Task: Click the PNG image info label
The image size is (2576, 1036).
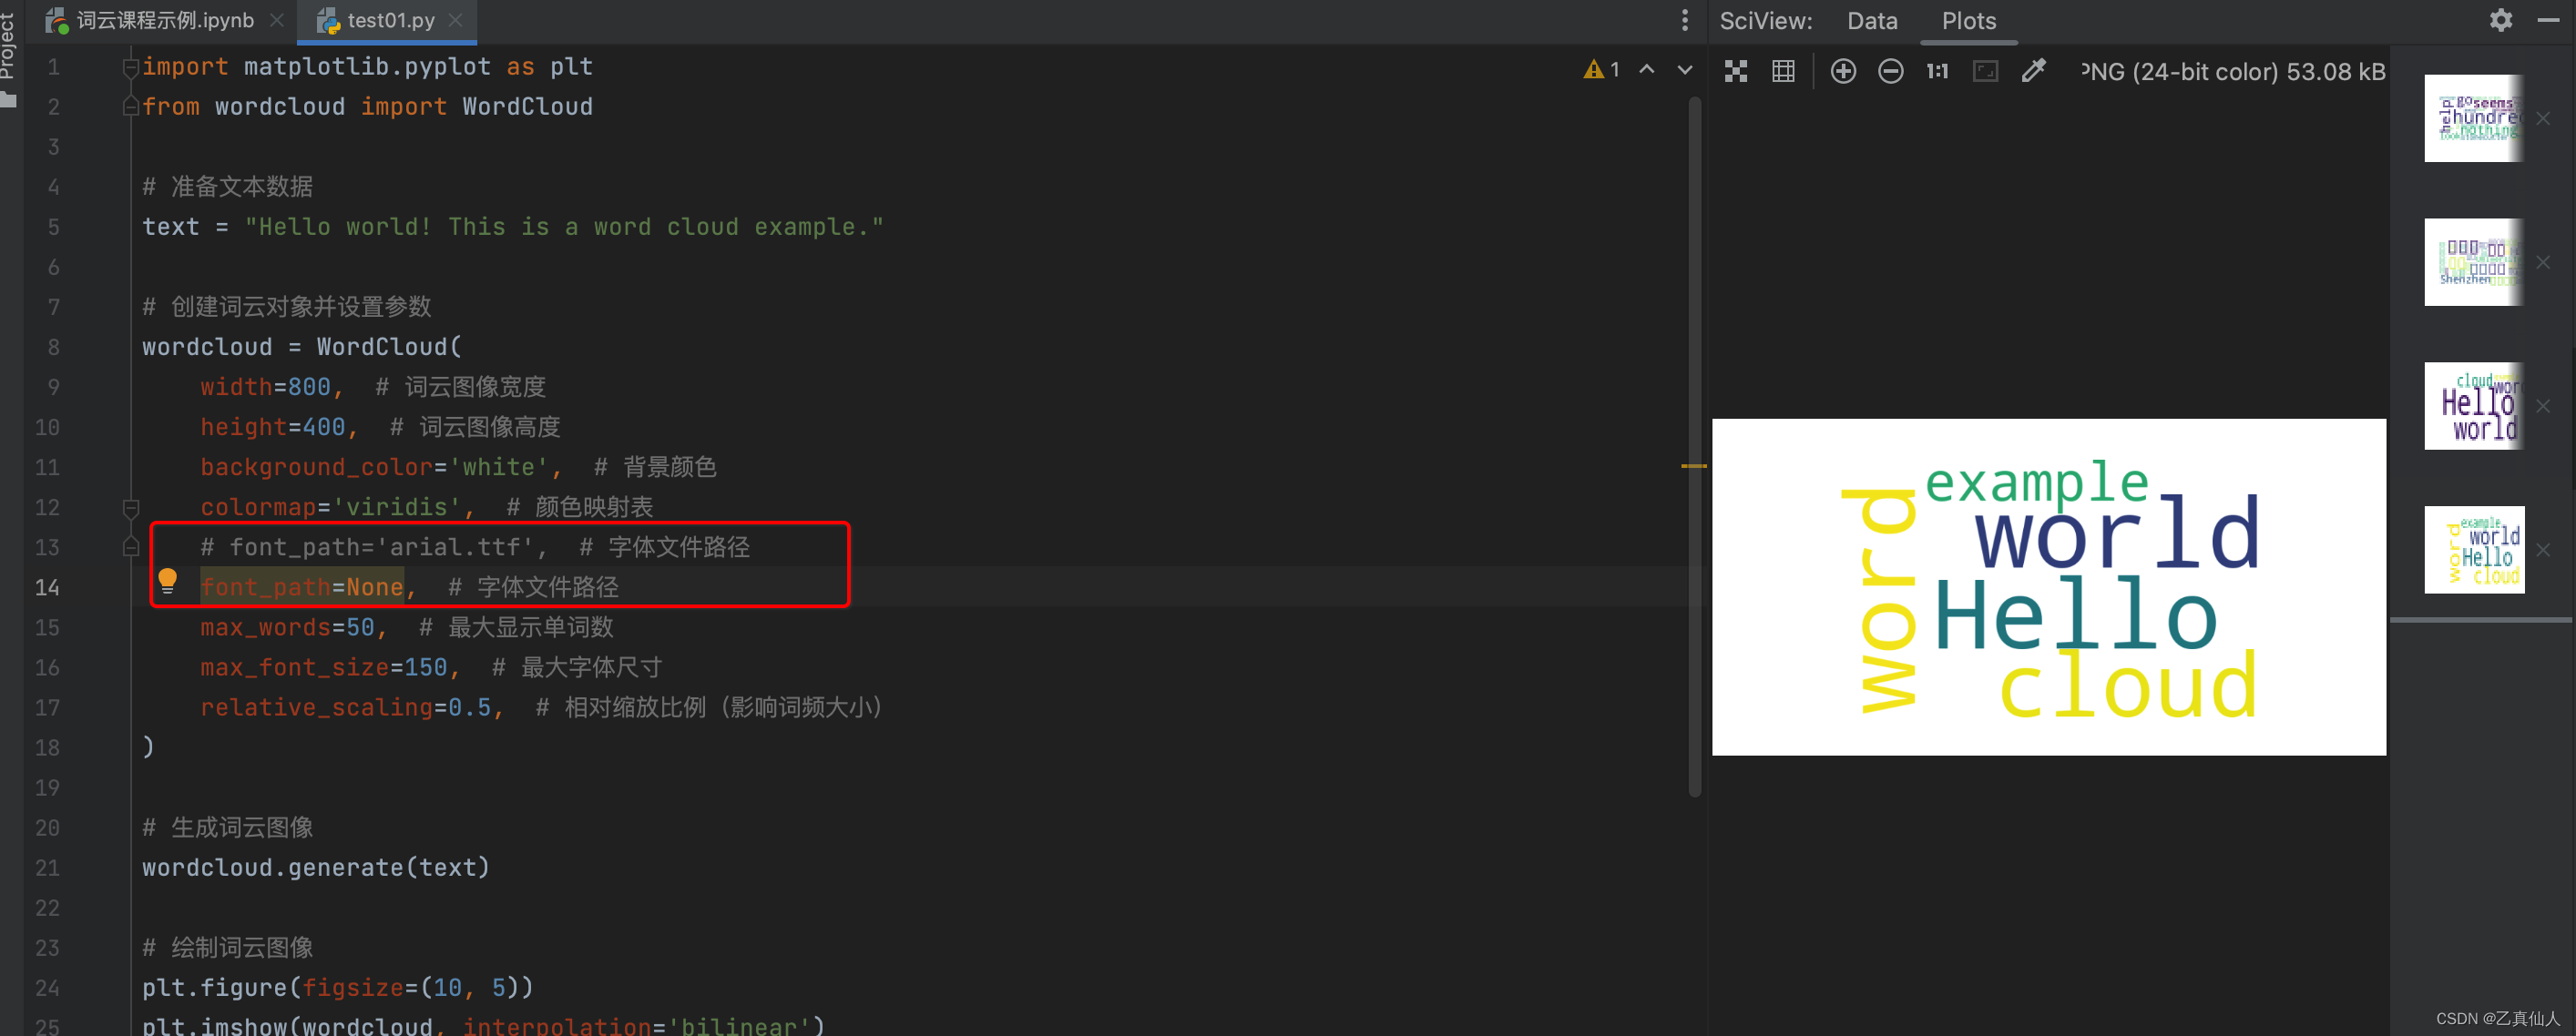Action: click(x=2233, y=72)
